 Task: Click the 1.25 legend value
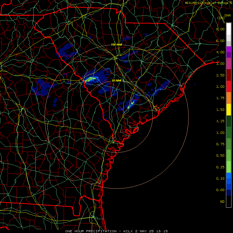(220, 121)
